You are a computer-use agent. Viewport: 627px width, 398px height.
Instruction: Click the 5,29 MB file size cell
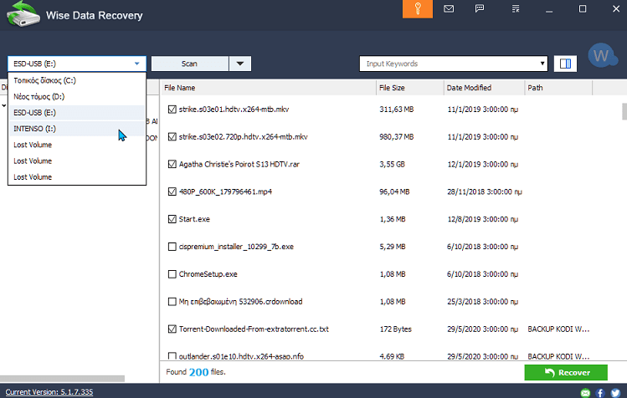pos(393,247)
